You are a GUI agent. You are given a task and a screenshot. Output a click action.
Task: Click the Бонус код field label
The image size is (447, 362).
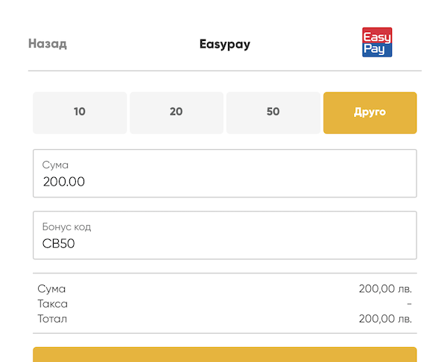pyautogui.click(x=67, y=227)
